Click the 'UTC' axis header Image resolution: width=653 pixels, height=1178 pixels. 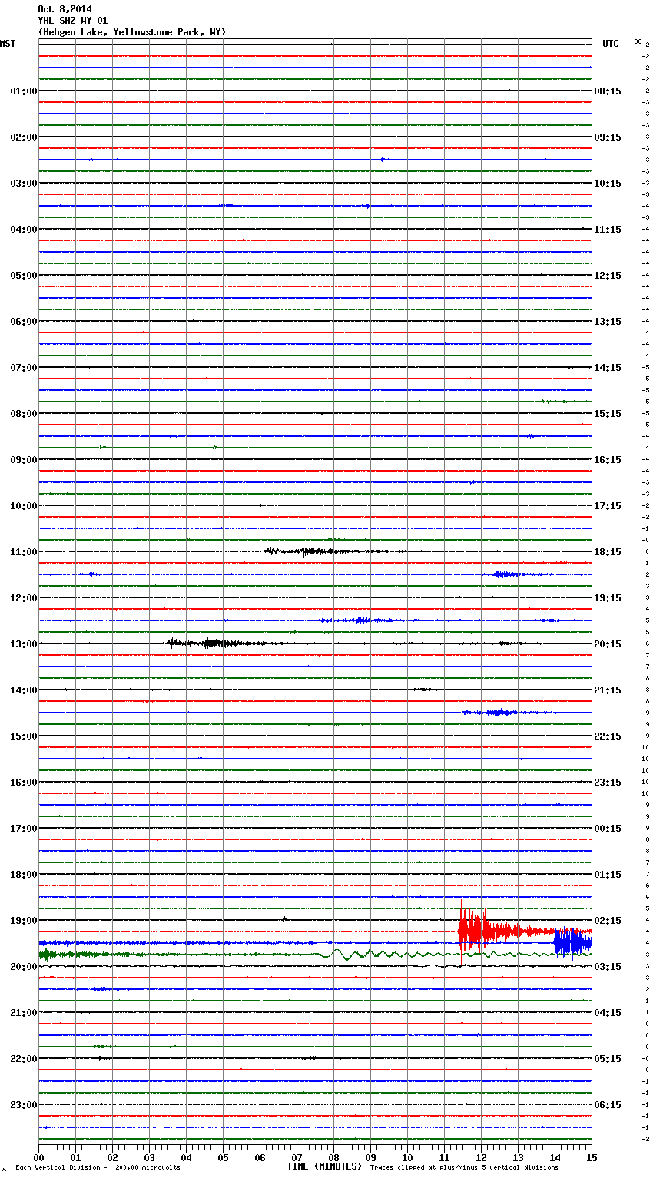pos(610,44)
